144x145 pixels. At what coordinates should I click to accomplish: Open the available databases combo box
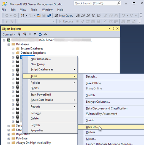coord(36,21)
